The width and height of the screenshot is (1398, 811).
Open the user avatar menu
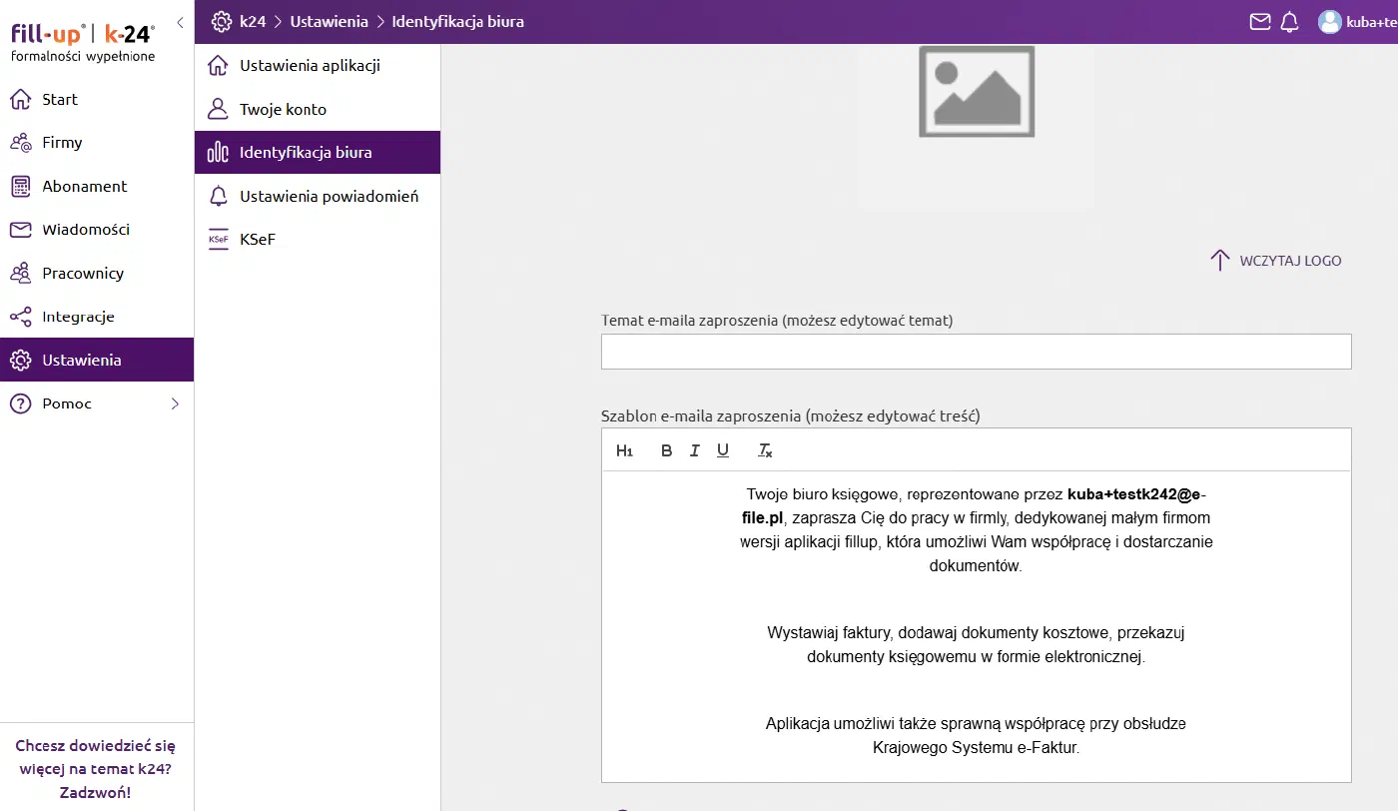pos(1329,21)
